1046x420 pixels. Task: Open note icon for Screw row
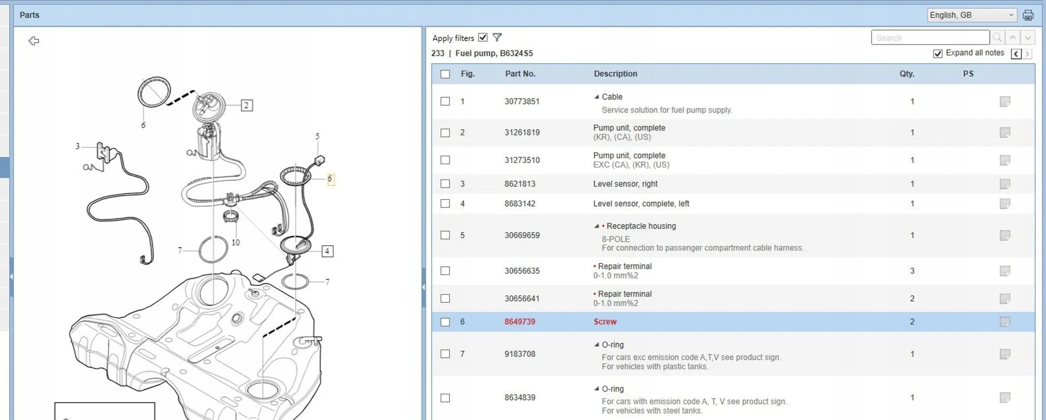(1005, 322)
